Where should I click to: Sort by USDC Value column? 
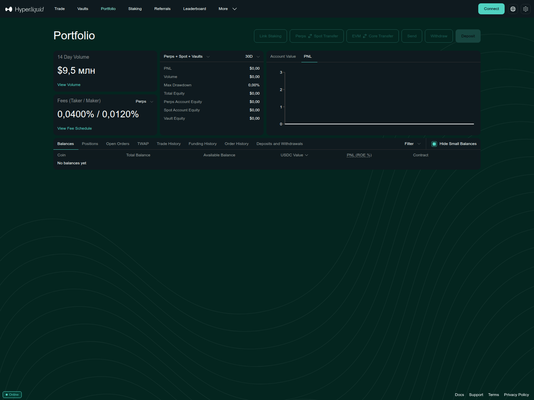[294, 155]
